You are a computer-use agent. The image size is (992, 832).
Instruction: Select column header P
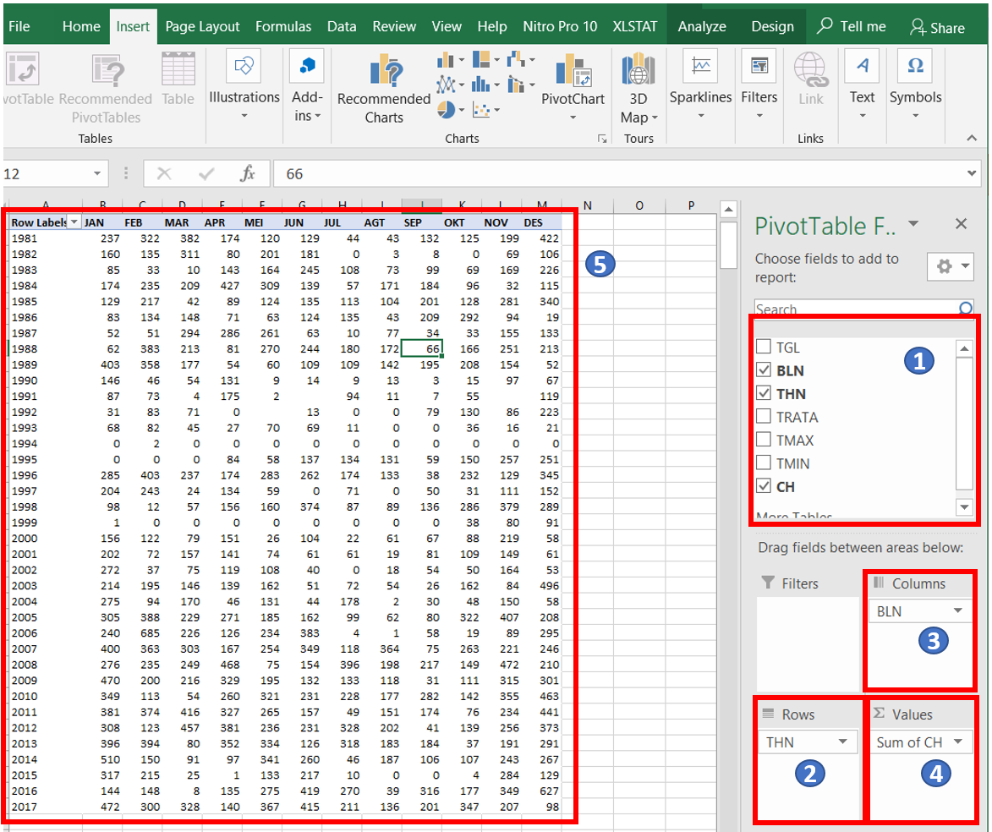tap(691, 205)
